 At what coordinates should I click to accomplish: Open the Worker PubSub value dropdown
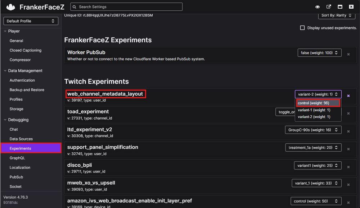pos(319,53)
